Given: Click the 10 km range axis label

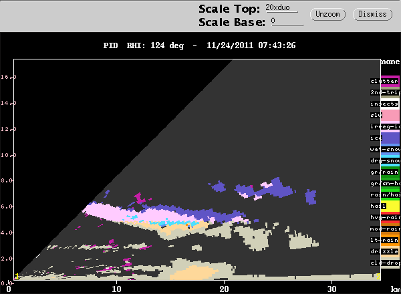Looking at the screenshot, I should [x=116, y=289].
